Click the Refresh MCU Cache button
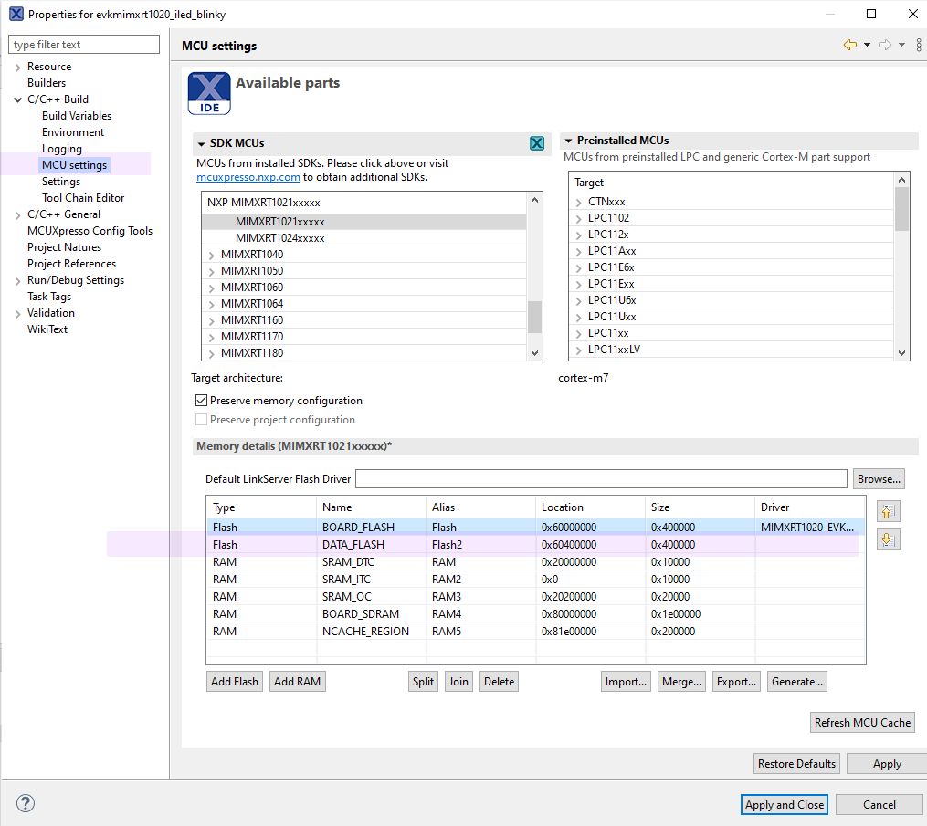This screenshot has height=826, width=927. click(861, 722)
